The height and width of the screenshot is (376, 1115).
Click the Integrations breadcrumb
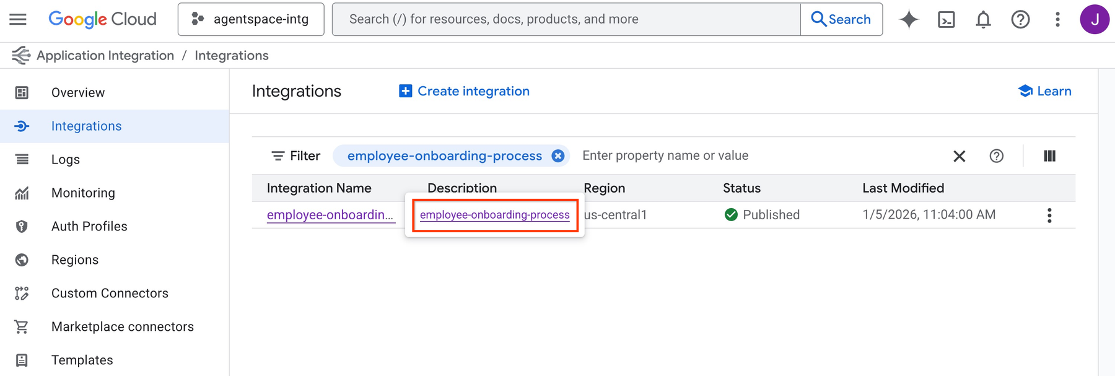[232, 55]
